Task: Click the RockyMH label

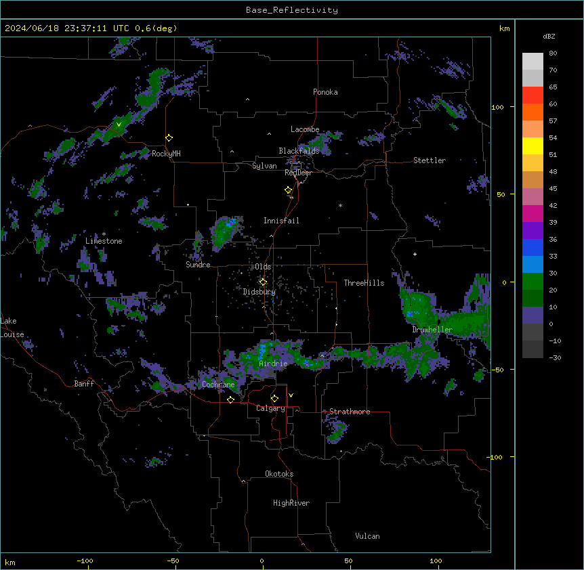Action: (x=166, y=154)
